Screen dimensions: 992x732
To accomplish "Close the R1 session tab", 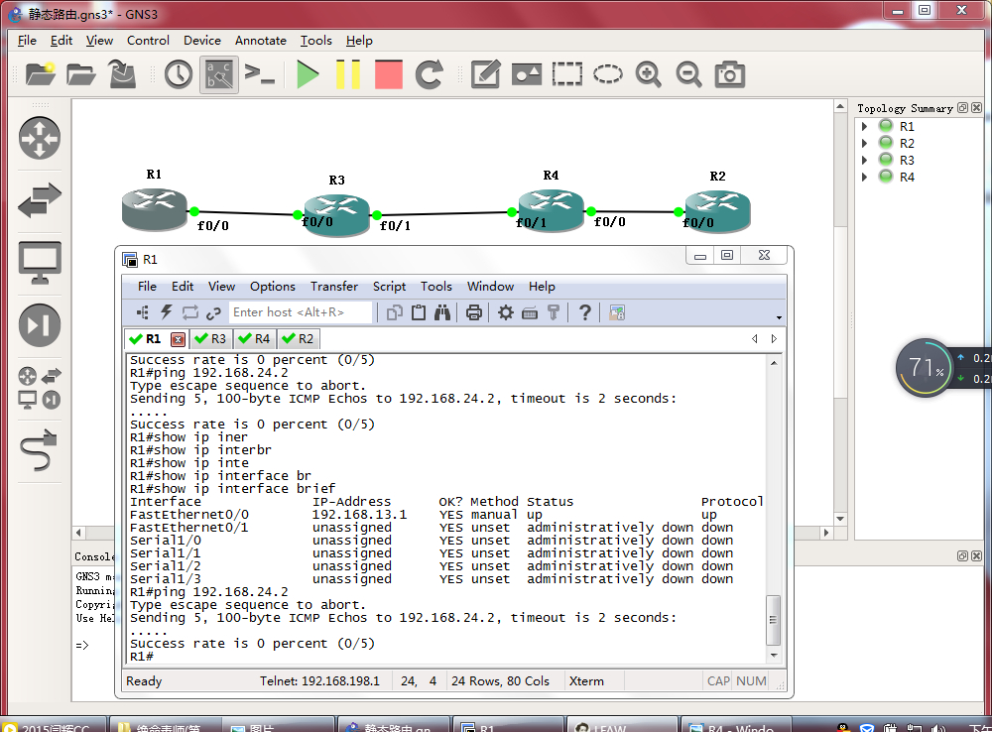I will pyautogui.click(x=179, y=339).
